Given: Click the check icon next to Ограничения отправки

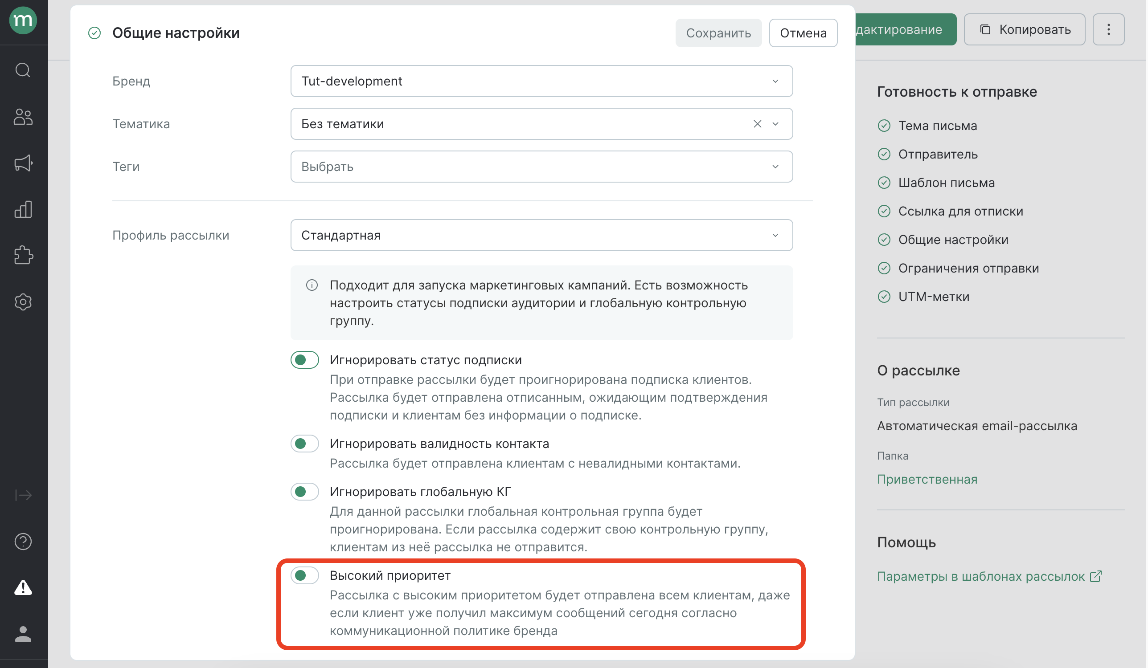Looking at the screenshot, I should tap(885, 268).
